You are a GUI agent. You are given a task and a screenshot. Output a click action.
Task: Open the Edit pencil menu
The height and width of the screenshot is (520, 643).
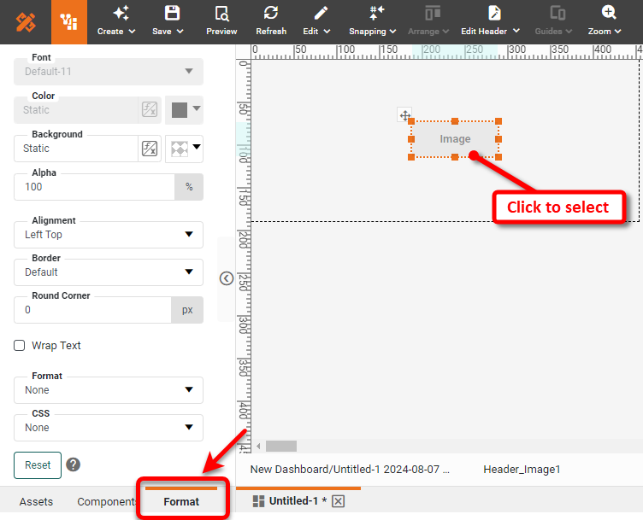coord(321,14)
